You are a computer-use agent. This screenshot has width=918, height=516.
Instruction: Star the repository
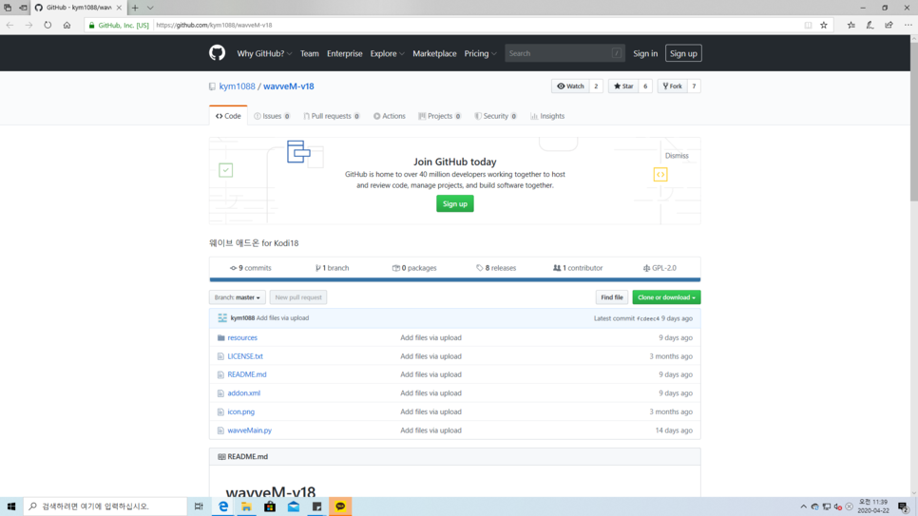[623, 86]
